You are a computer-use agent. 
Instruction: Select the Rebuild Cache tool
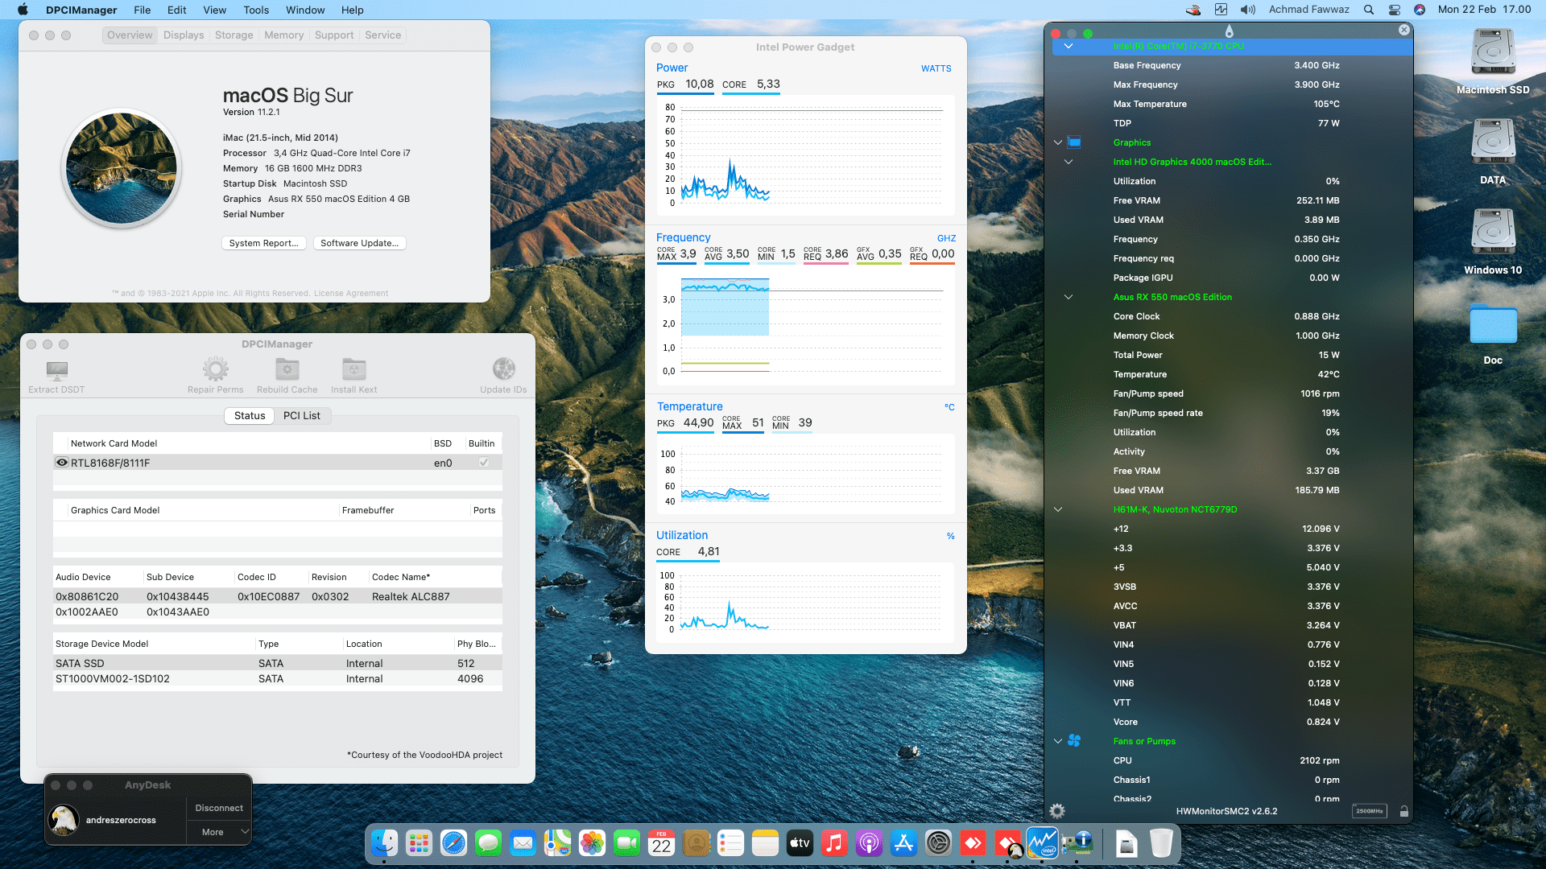(287, 373)
